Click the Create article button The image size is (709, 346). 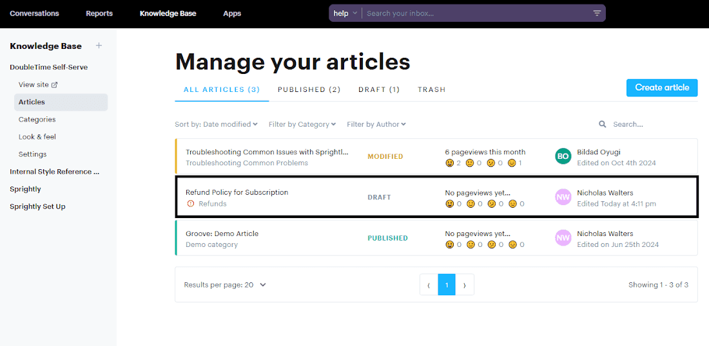pos(662,87)
